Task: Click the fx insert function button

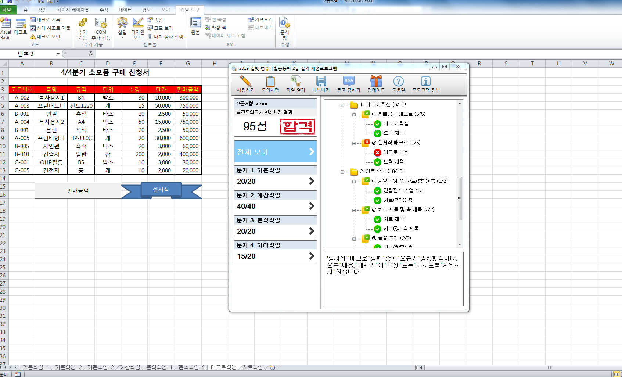Action: tap(91, 54)
